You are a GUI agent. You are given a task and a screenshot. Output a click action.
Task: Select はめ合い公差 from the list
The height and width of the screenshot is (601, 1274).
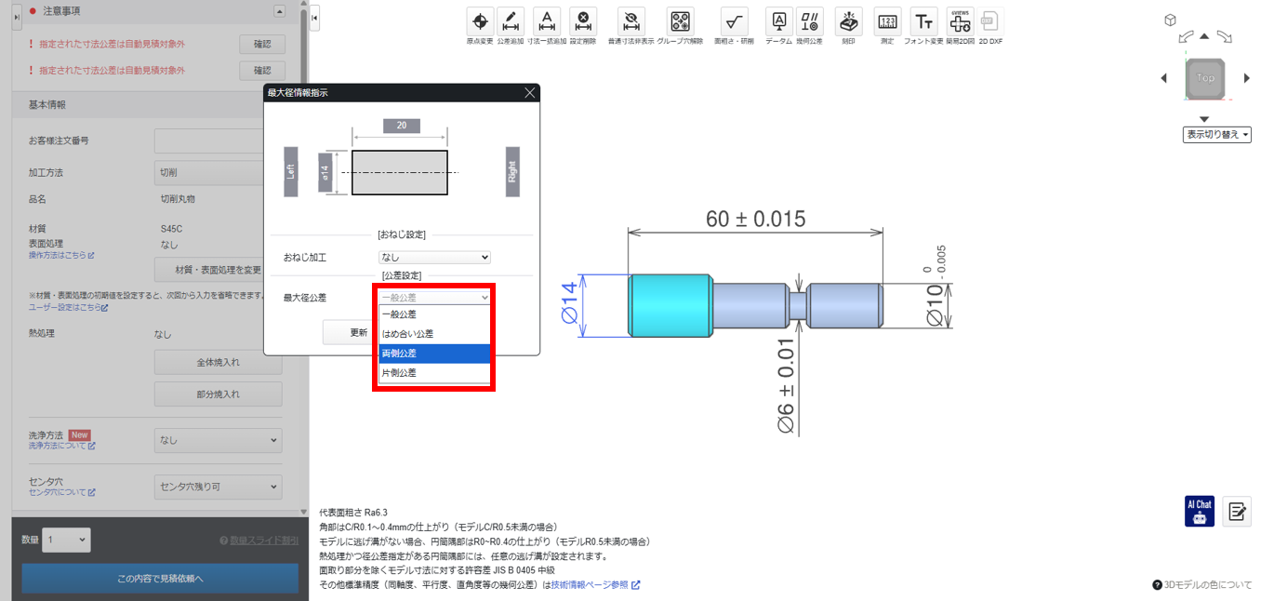pyautogui.click(x=434, y=334)
